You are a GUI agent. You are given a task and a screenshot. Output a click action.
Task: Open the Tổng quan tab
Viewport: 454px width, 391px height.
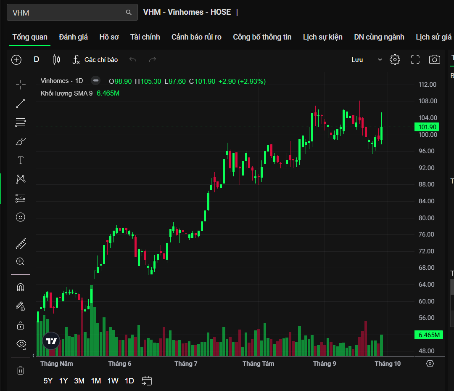tap(30, 37)
